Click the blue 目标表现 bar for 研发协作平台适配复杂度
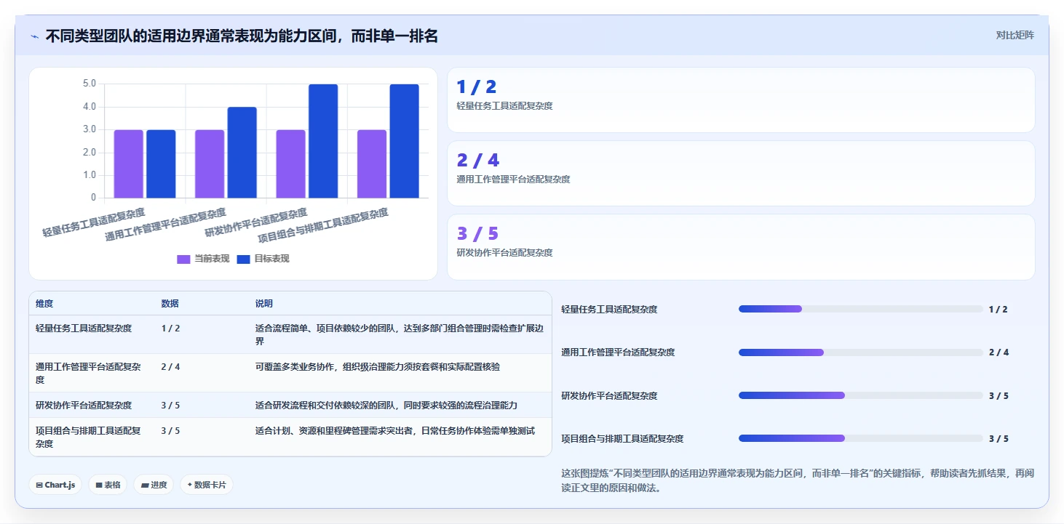 point(323,141)
